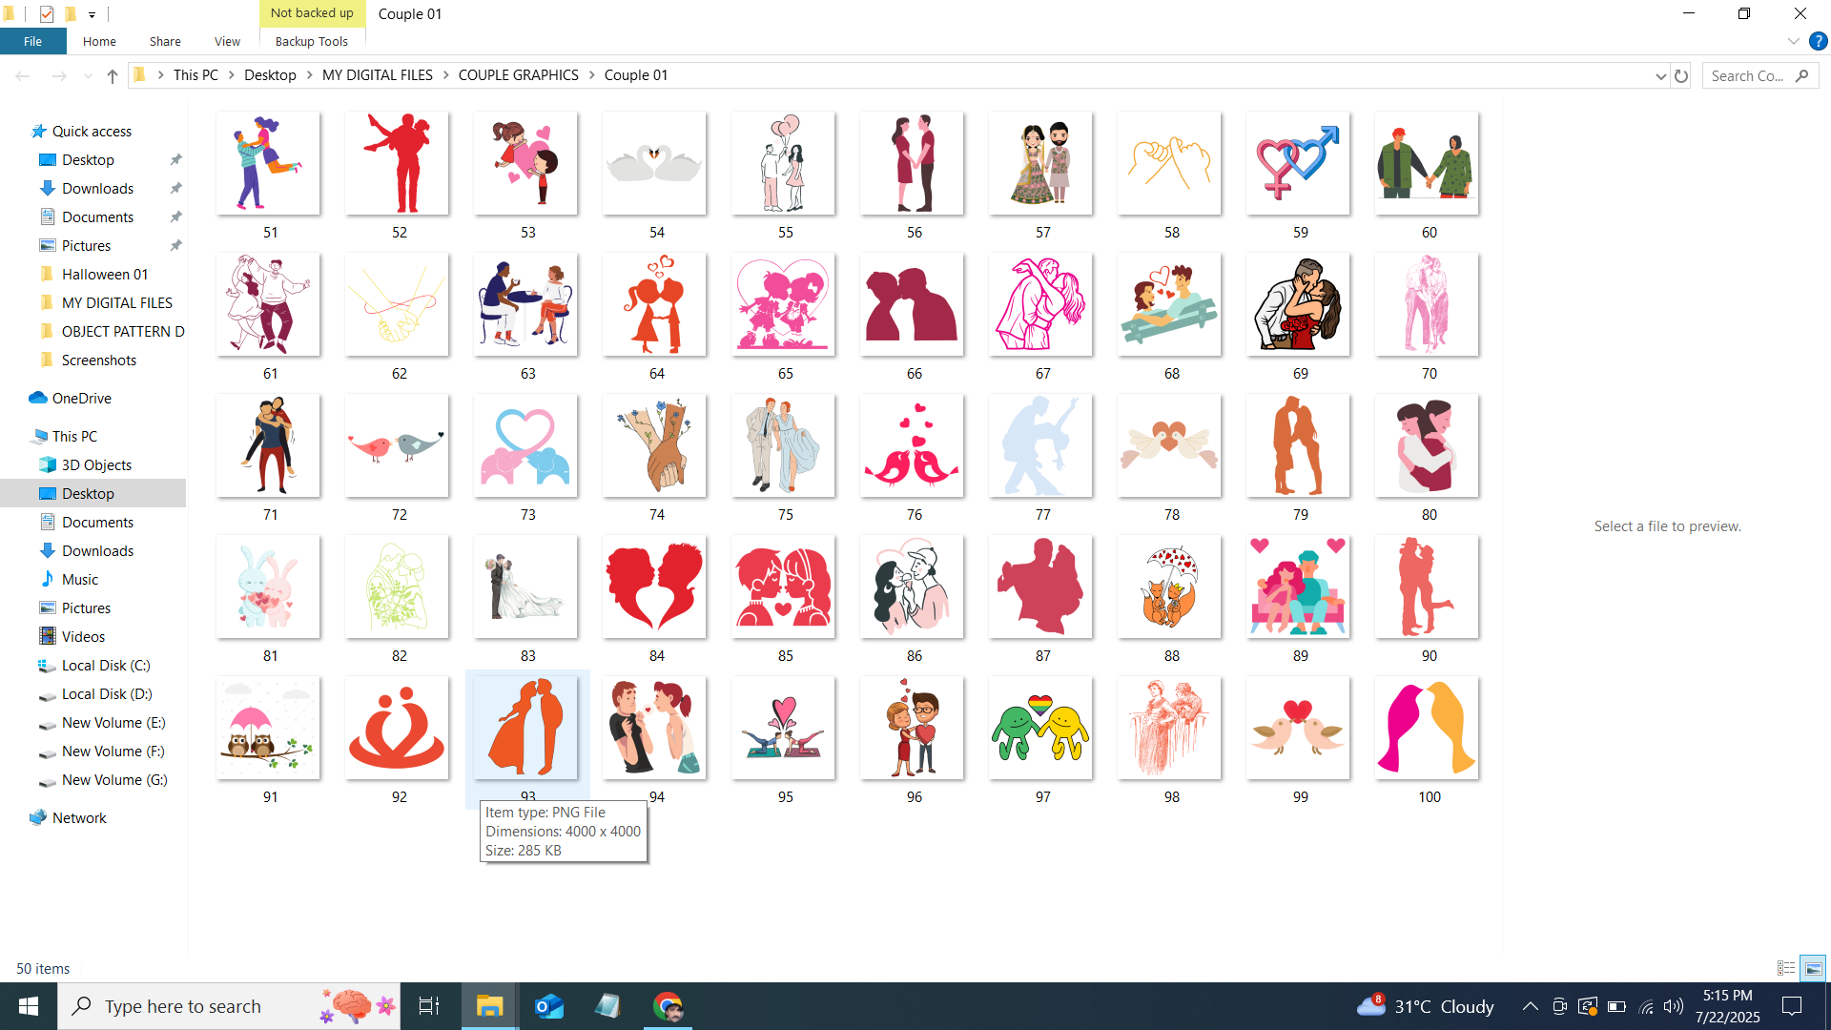Viewport: 1831px width, 1030px height.
Task: Select Local Disk (D:) in sidebar
Action: [107, 694]
